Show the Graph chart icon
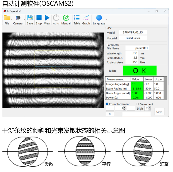Screen dimensions: 173x172 pos(86,18)
